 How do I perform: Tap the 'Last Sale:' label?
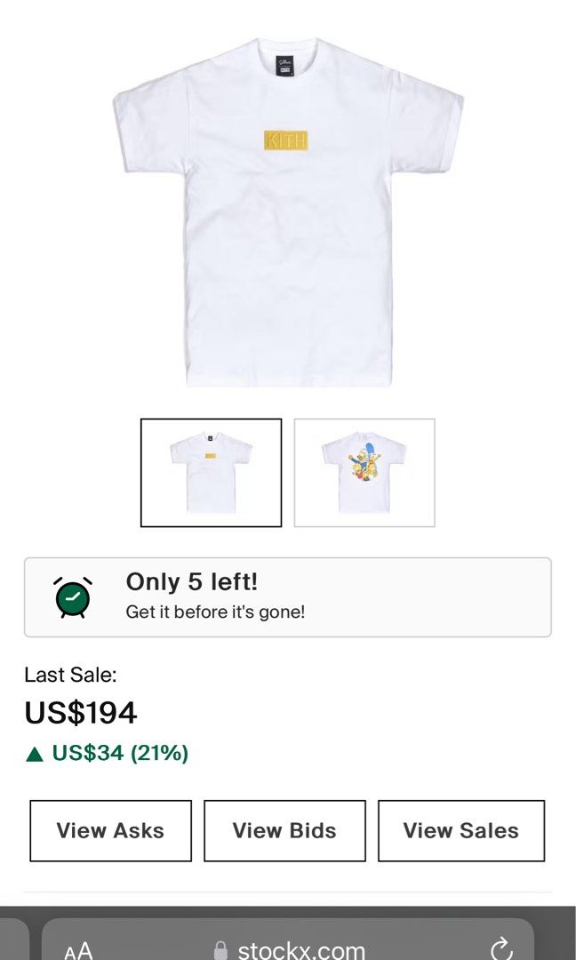pos(70,675)
